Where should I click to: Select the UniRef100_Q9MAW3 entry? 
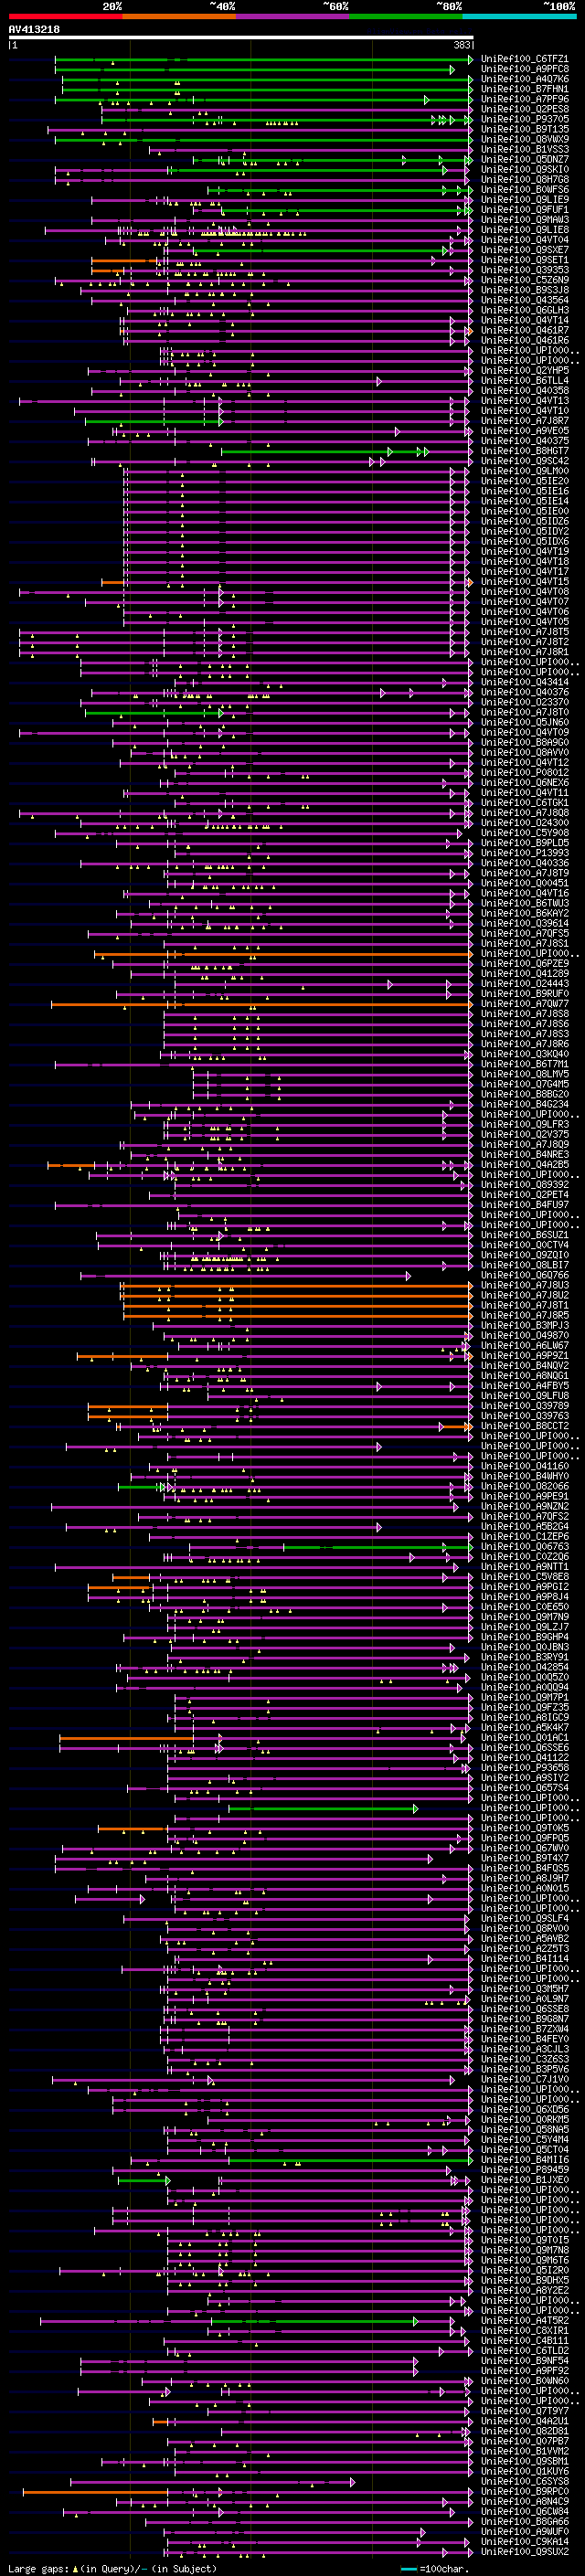tap(525, 220)
